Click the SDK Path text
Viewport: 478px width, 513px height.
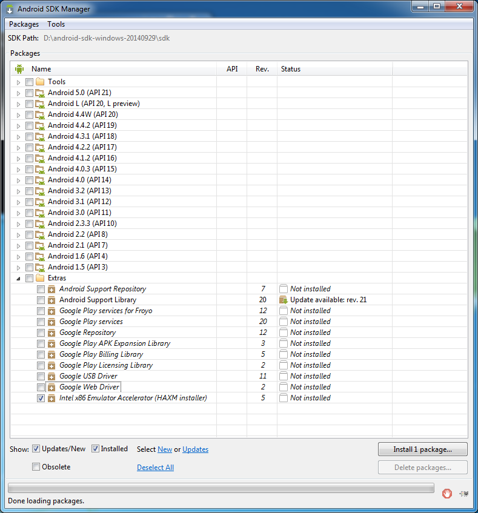click(x=107, y=38)
